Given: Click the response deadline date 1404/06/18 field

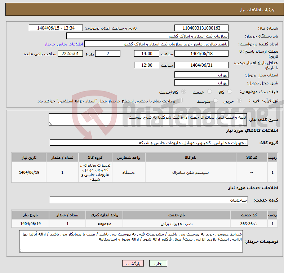Looking at the screenshot, I should (201, 53).
